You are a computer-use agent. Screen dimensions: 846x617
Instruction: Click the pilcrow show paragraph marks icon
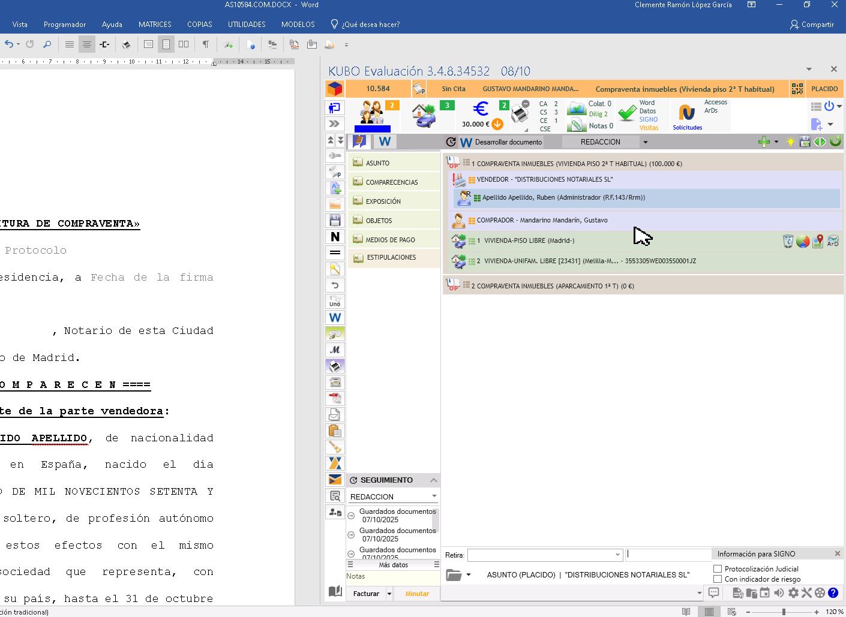coord(205,44)
